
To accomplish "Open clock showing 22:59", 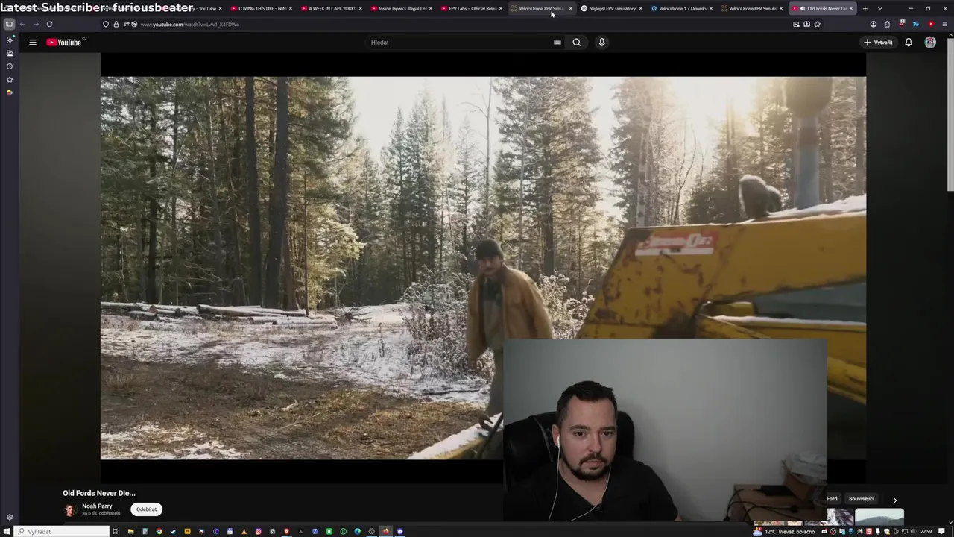I will click(x=926, y=531).
